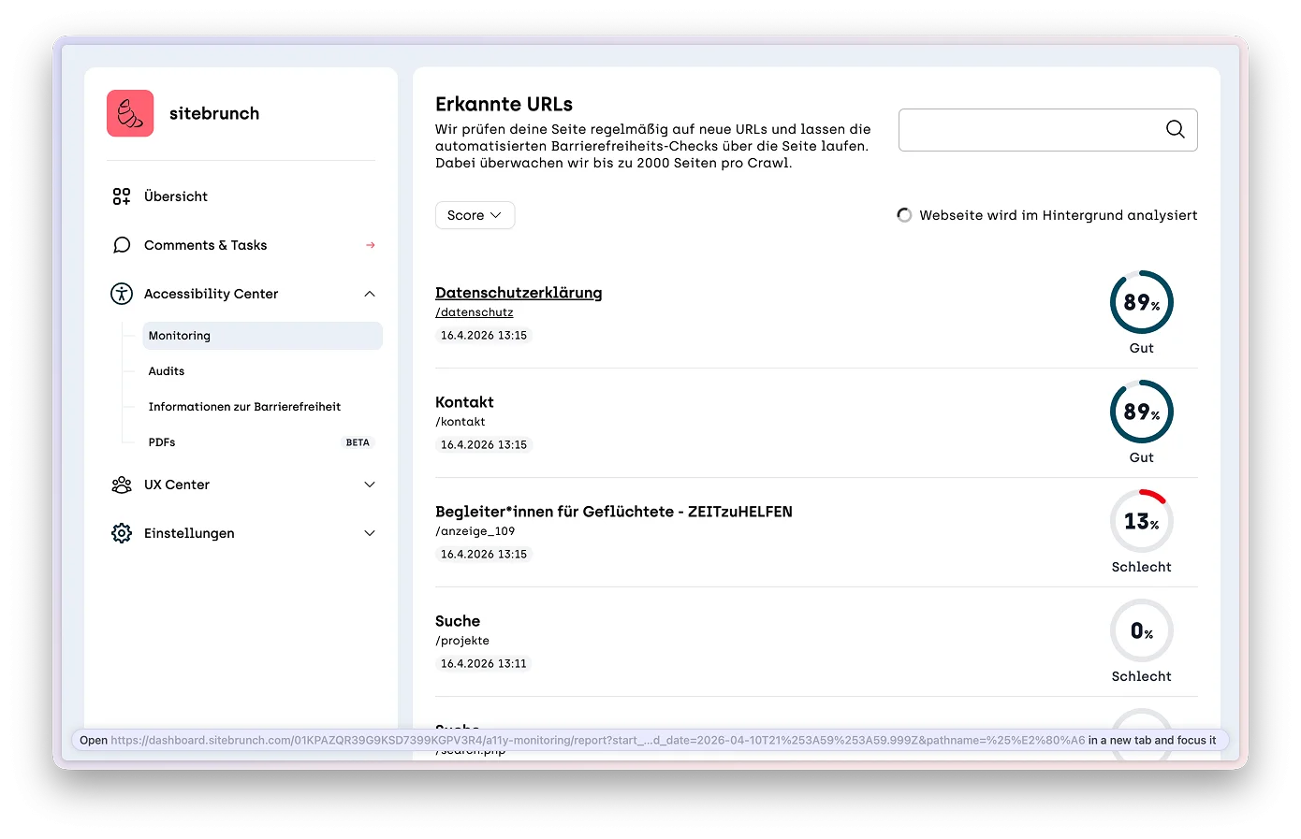Open the Datenschutzerklärung report link
Screen dimensions: 1301x839
pos(519,292)
